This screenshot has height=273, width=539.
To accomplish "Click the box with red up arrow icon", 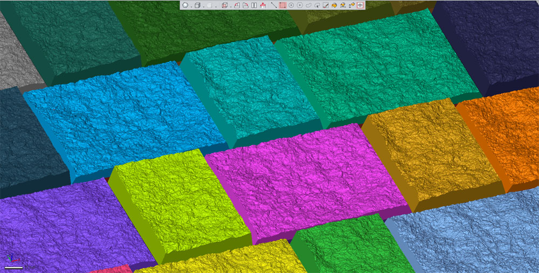I will click(262, 5).
